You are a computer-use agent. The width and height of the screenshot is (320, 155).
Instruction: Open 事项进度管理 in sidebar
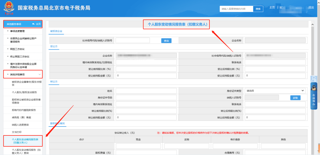tap(17, 31)
